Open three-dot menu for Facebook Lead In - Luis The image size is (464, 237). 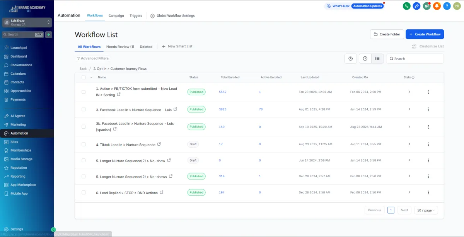(x=428, y=109)
